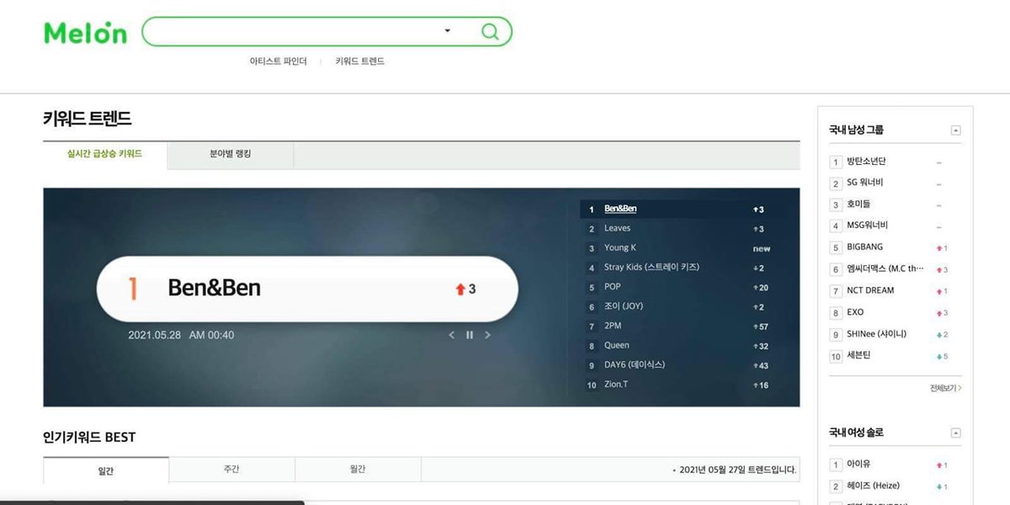Screen dimensions: 1010x505
Task: Select Leaves in the ranking list
Action: (617, 228)
